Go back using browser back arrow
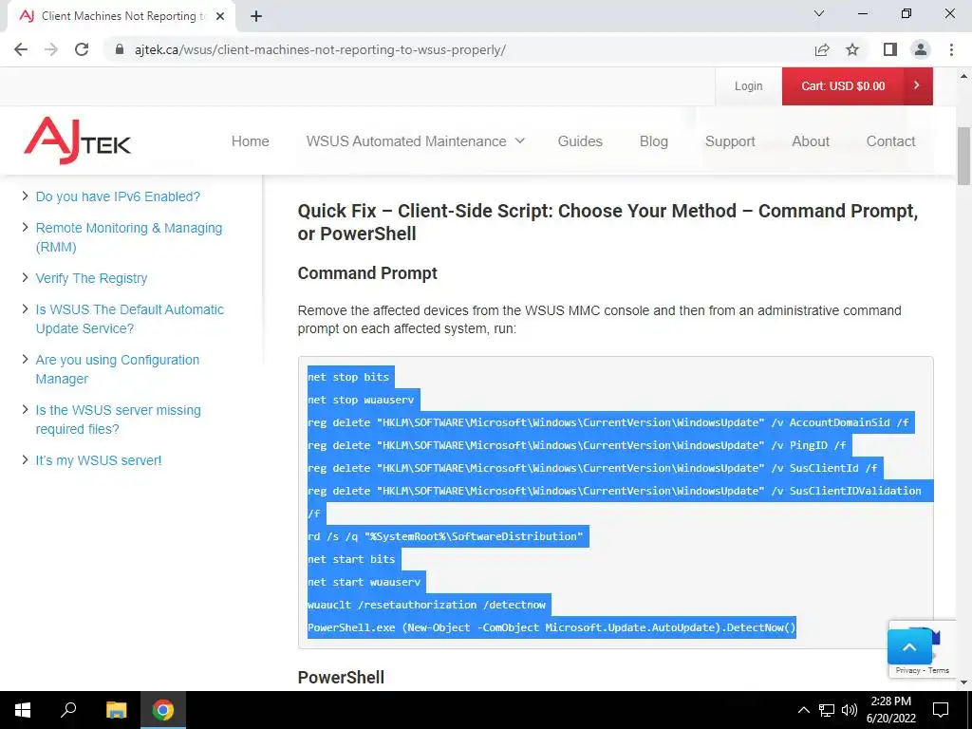The height and width of the screenshot is (729, 972). pos(21,49)
